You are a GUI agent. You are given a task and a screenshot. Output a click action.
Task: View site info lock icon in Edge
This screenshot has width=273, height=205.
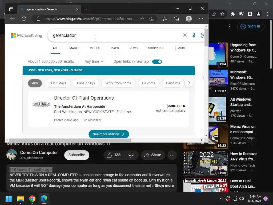click(38, 19)
